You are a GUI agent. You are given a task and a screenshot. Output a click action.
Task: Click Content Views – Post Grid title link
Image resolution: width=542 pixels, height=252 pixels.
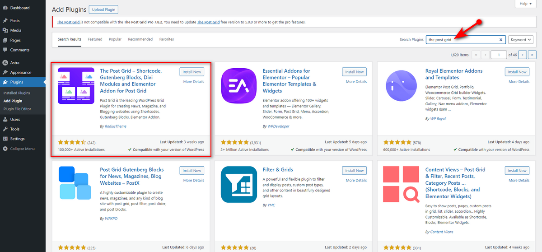coord(455,183)
